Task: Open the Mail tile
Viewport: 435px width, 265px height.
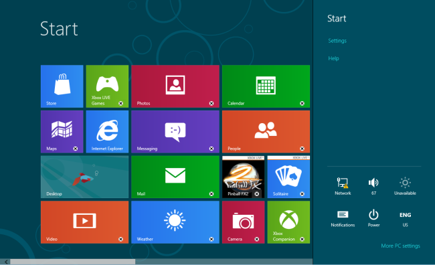Action: 175,177
